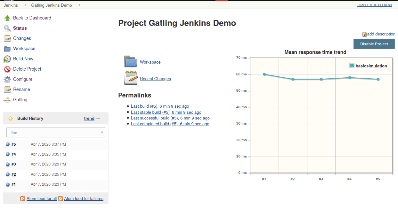Open build #2 link in history
The width and height of the screenshot is (398, 208).
[13, 174]
